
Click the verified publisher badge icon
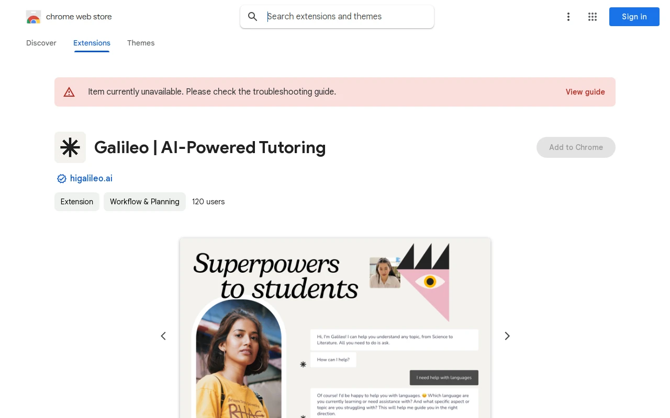tap(62, 179)
